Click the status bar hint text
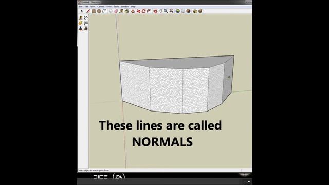 94,170
